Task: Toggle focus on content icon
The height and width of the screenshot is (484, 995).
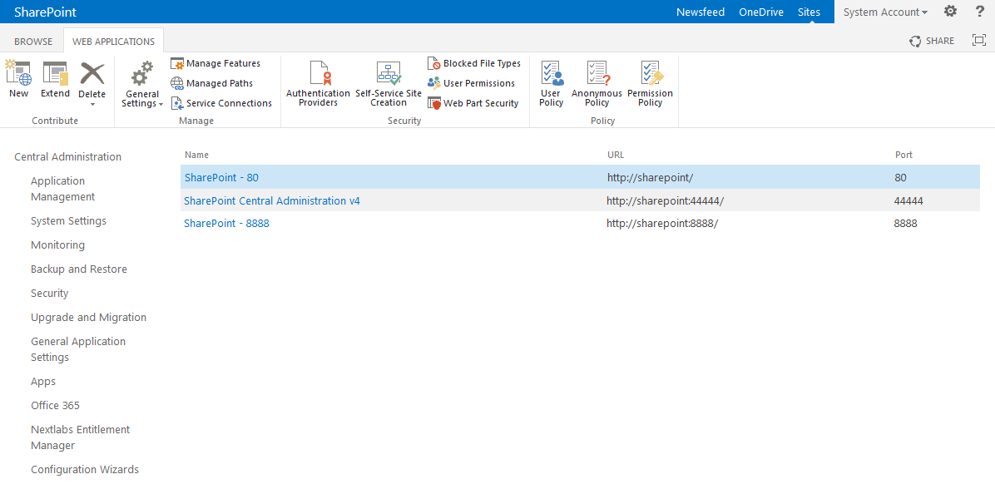Action: click(x=978, y=41)
